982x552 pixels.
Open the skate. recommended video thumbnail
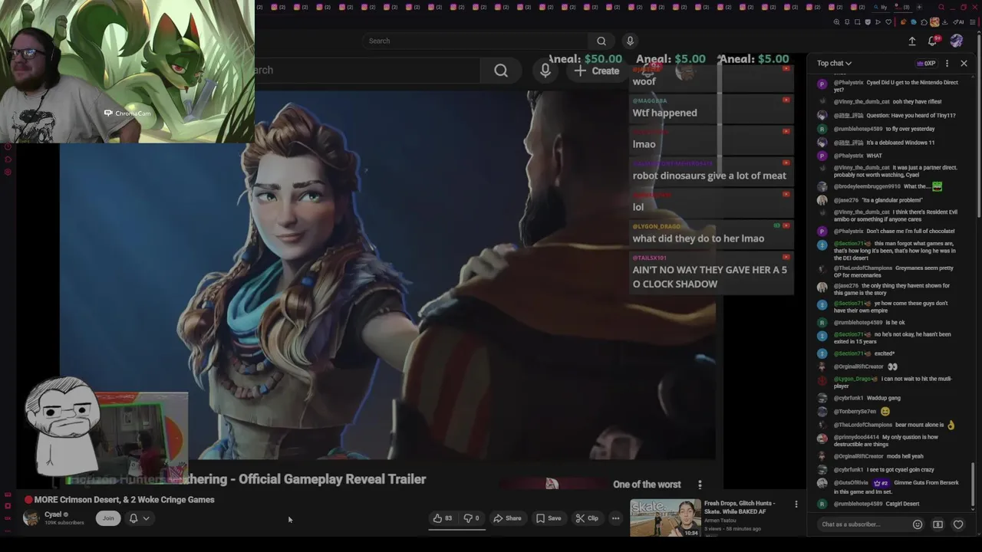(x=665, y=518)
